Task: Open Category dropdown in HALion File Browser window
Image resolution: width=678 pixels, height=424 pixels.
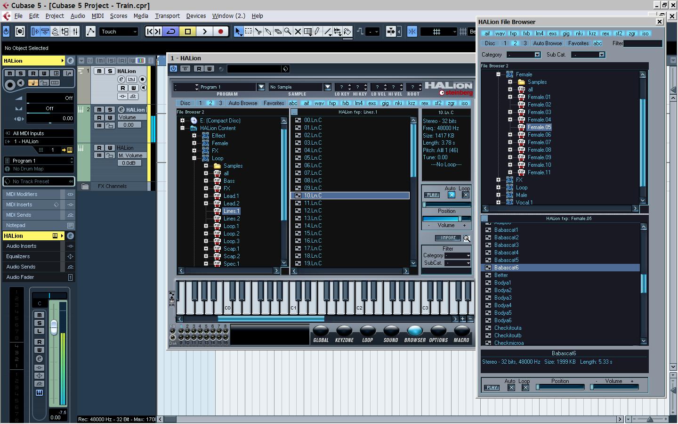Action: click(x=524, y=55)
